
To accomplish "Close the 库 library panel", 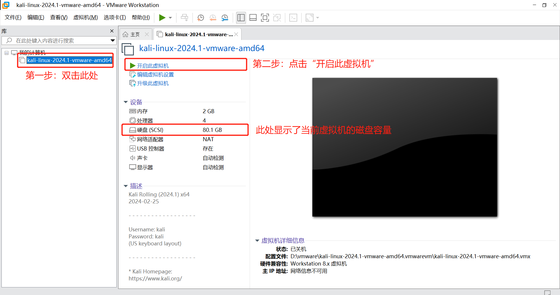I will click(112, 31).
